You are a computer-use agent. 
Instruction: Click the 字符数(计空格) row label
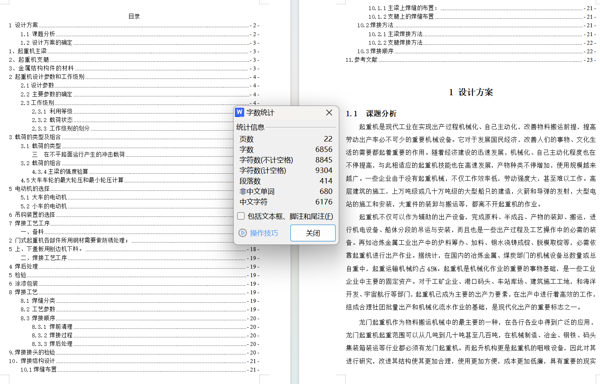click(263, 170)
